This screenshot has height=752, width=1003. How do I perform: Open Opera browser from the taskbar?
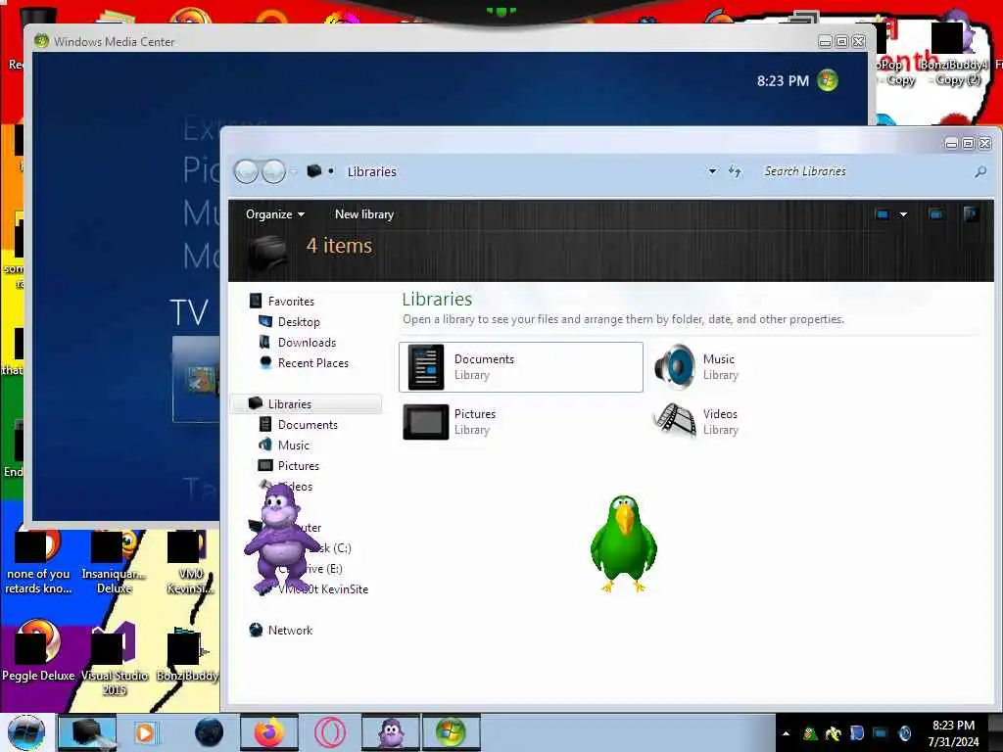click(330, 732)
